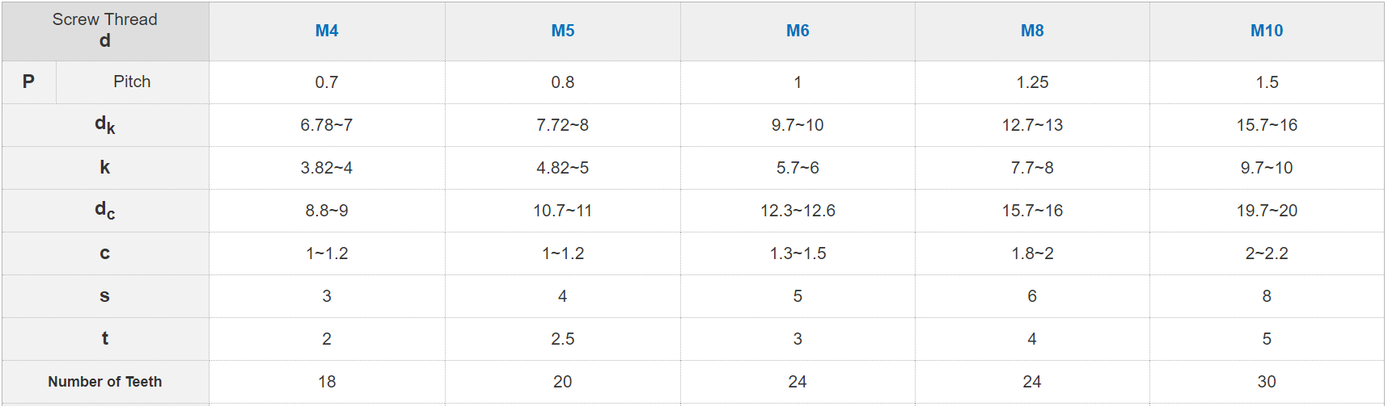The image size is (1388, 406).
Task: Select the M10 teeth count 30
Action: coord(1267,382)
